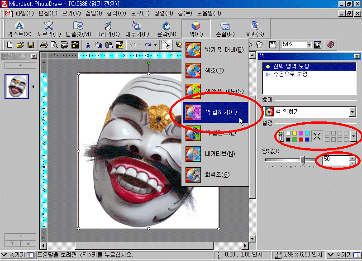Choose 회색조(G) from color menu
This screenshot has height=261, width=362.
point(215,174)
